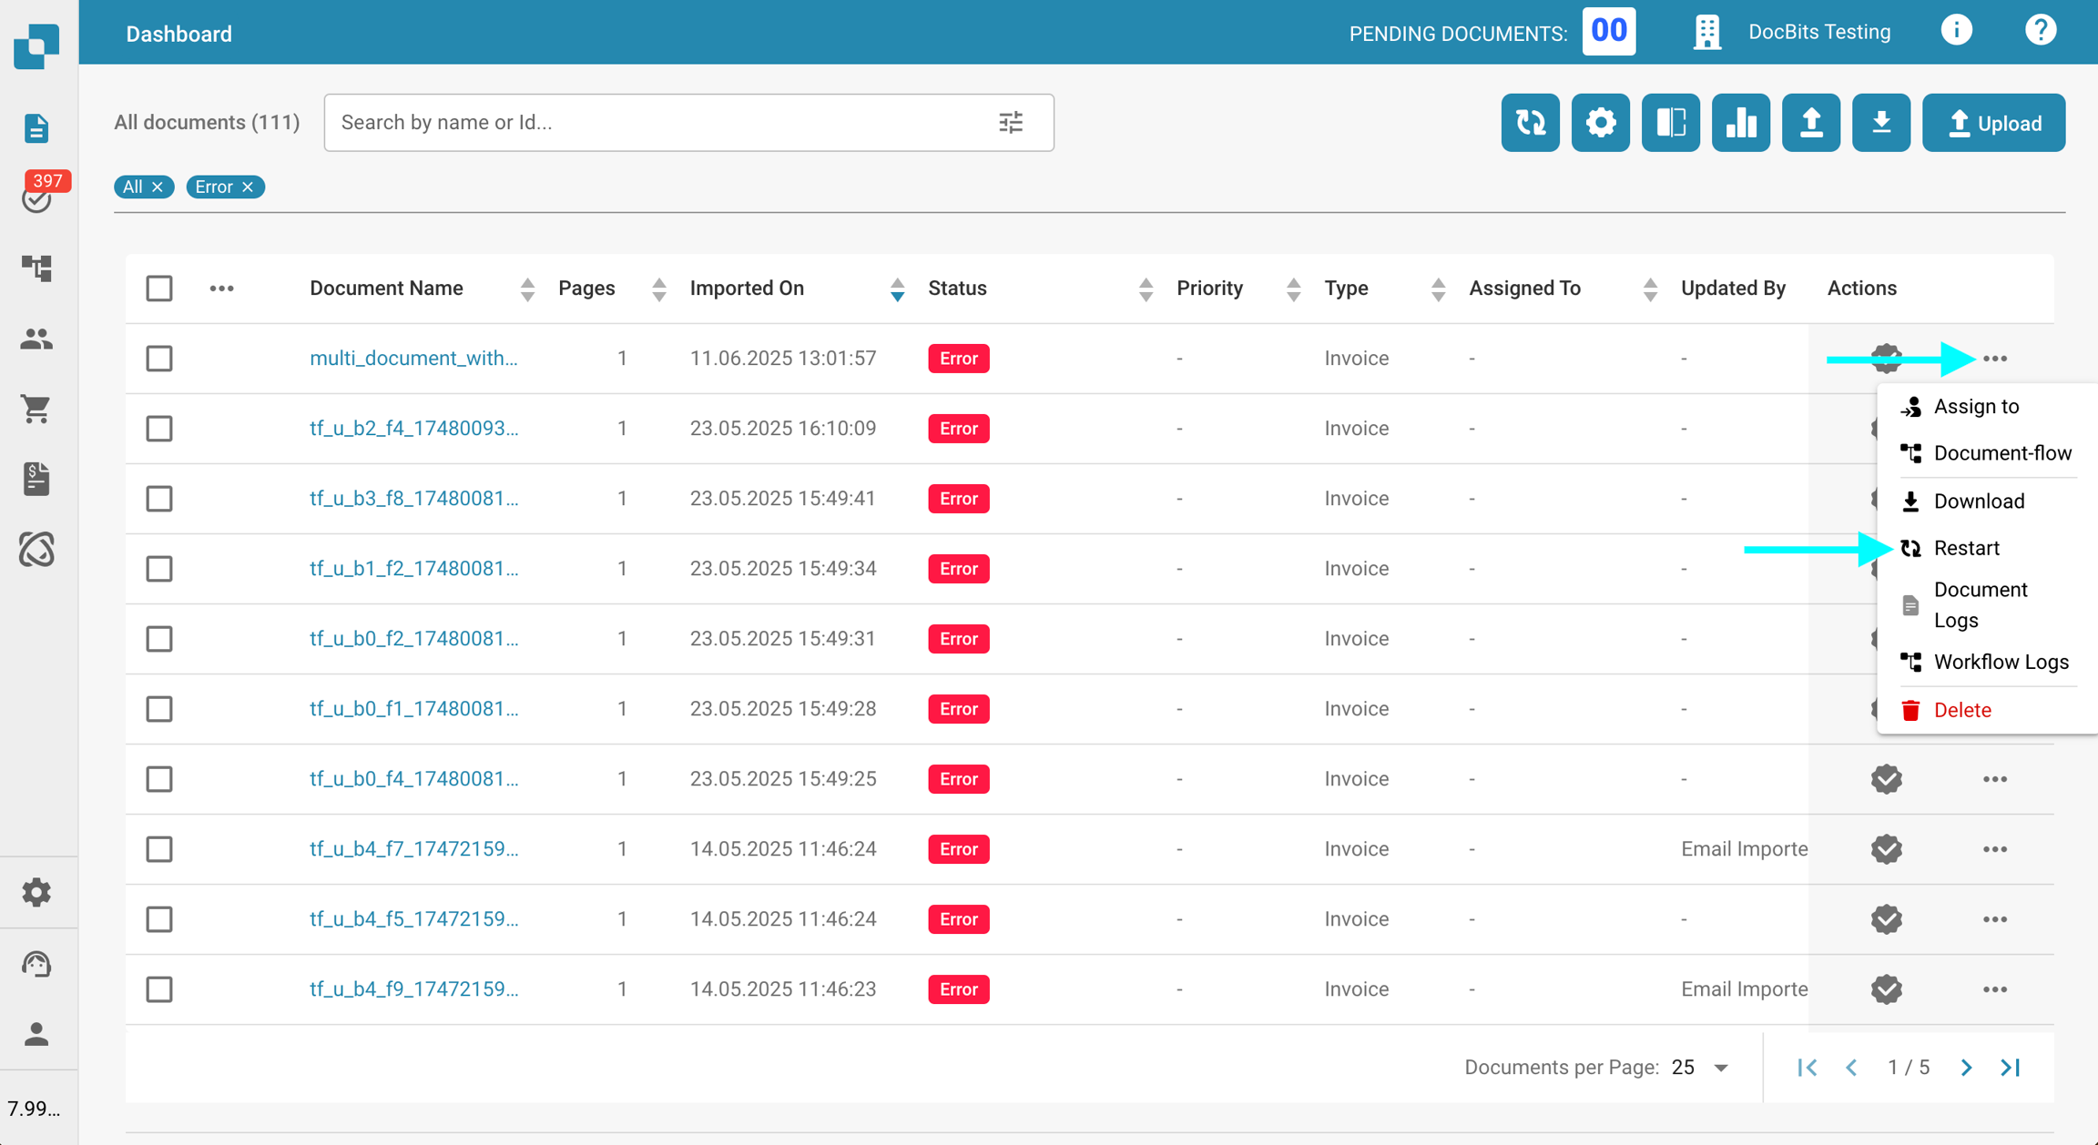Screen dimensions: 2098x1145
Task: Open tf_u_b2_f4_17480093 document link
Action: tap(413, 429)
